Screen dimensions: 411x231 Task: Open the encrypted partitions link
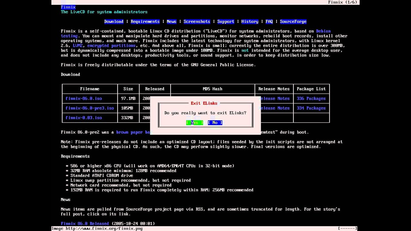(111, 46)
